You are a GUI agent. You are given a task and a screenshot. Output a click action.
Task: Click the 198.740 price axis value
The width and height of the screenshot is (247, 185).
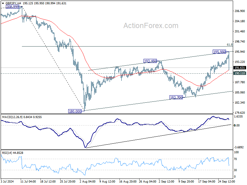[x=240, y=41]
